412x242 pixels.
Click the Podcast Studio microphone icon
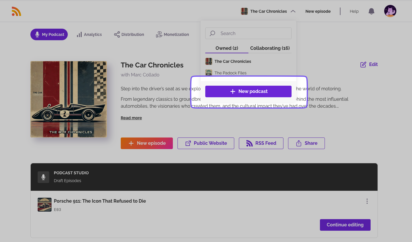coord(43,177)
